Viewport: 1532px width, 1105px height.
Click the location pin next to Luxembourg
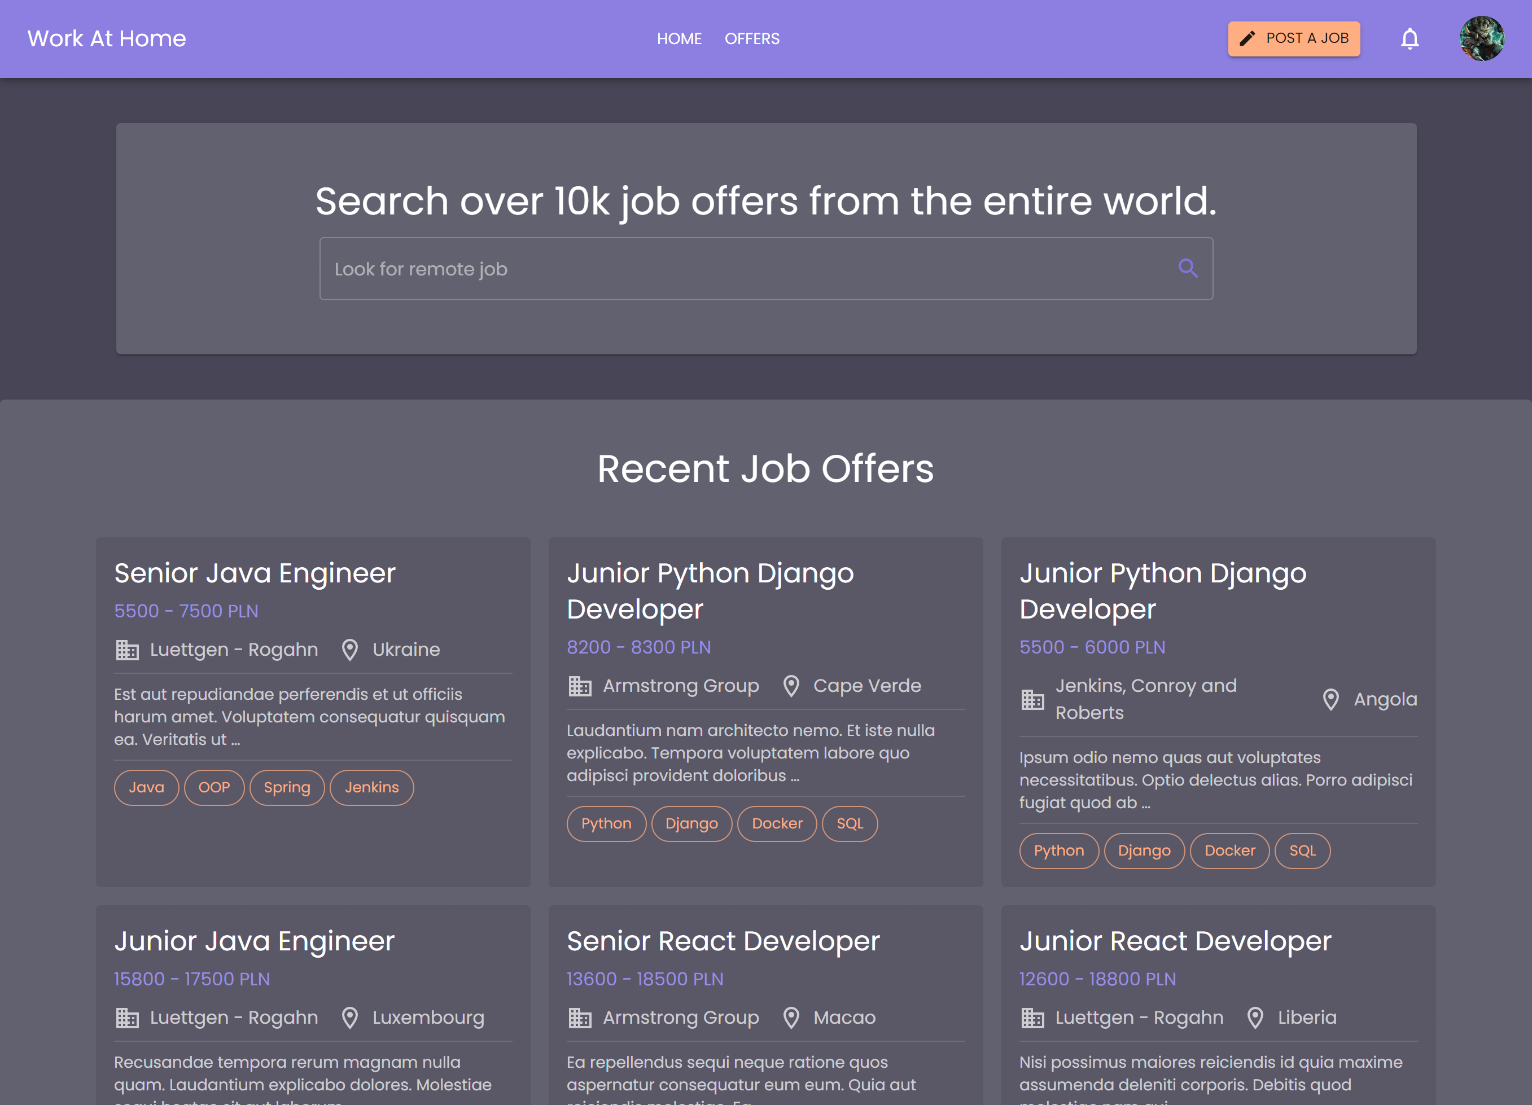349,1018
